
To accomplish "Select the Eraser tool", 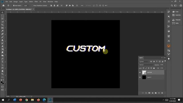I will point(2,46).
